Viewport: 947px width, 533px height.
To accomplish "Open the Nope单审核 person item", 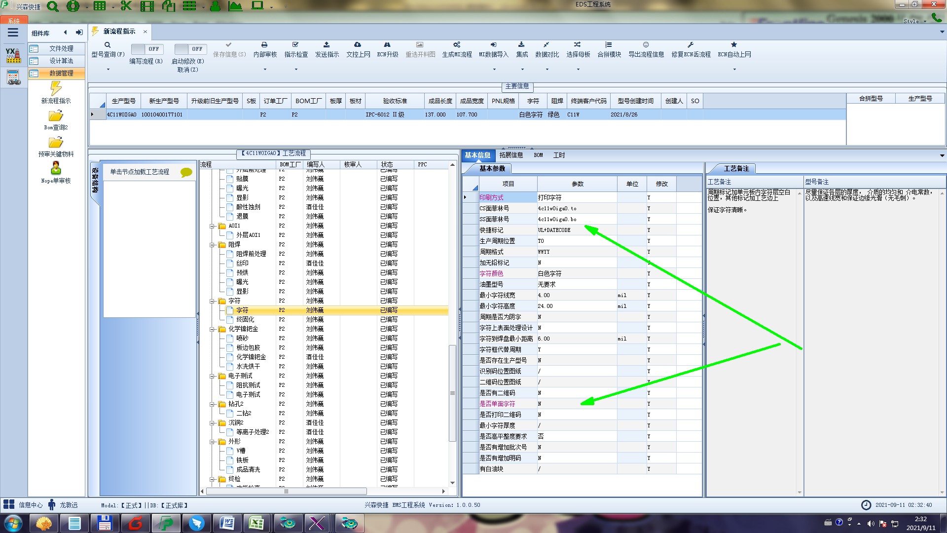I will pyautogui.click(x=56, y=173).
